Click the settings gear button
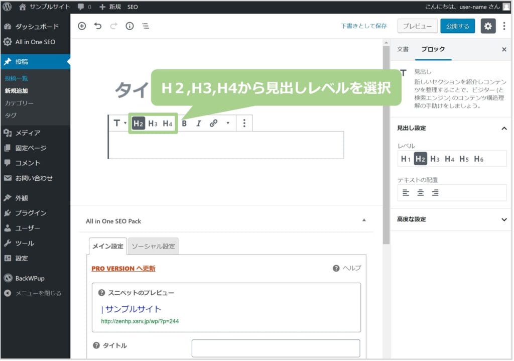 488,26
